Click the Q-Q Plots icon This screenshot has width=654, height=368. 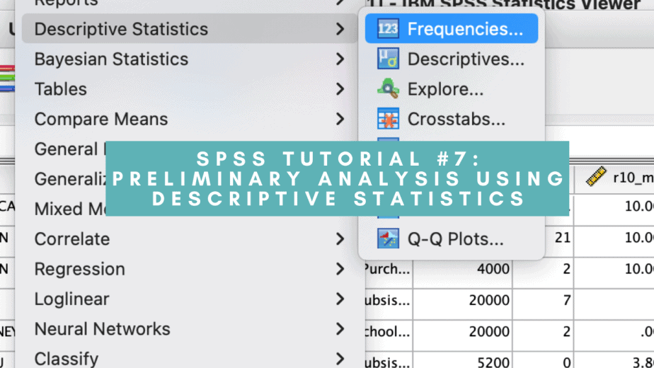click(x=388, y=238)
